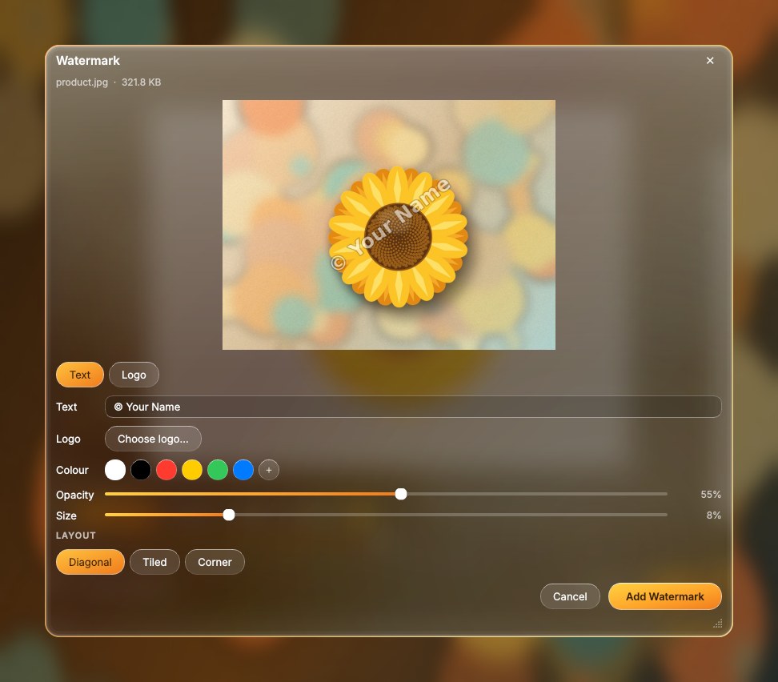
Task: Click the Colour row label
Action: point(73,470)
